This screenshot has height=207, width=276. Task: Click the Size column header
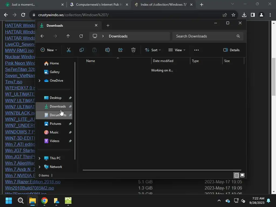pos(233,61)
